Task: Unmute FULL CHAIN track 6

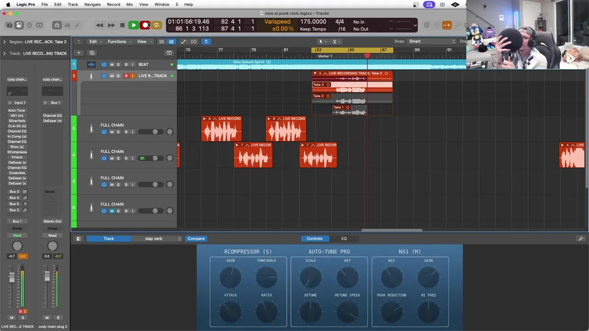Action: [x=111, y=211]
